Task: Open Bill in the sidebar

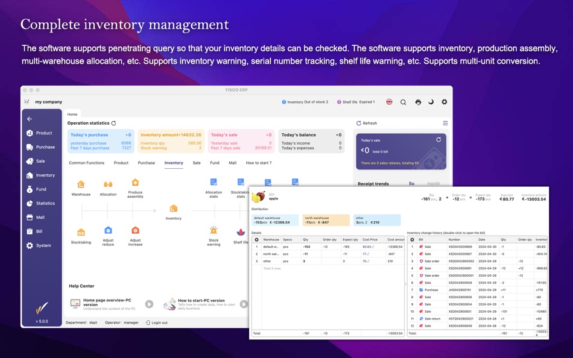Action: (x=35, y=231)
